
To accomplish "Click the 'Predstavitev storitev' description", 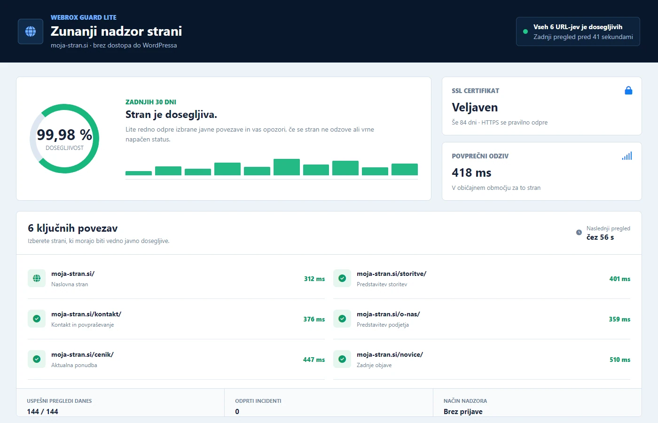I will [x=382, y=284].
